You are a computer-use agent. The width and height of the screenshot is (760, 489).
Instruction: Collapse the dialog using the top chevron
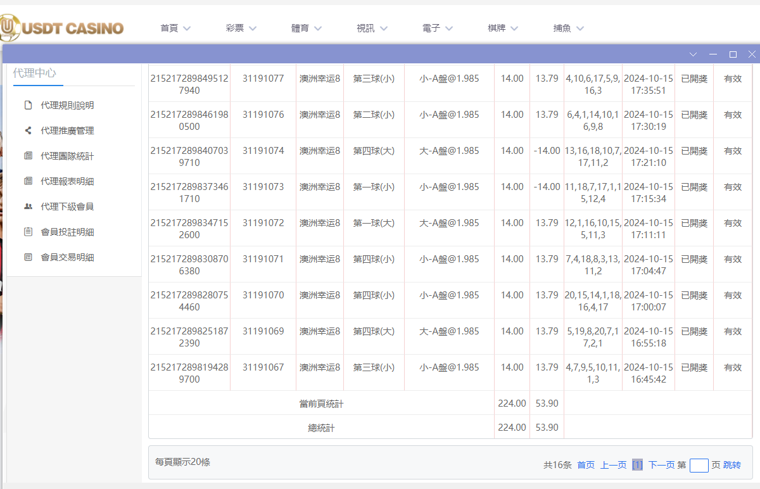point(692,54)
